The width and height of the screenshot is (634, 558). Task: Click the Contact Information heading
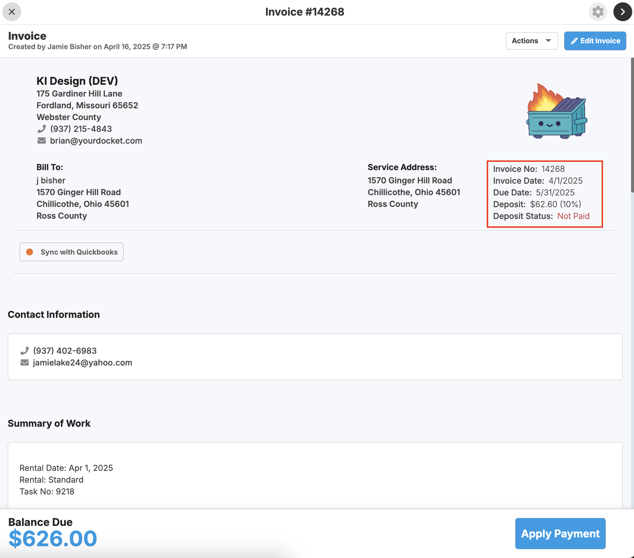point(54,315)
